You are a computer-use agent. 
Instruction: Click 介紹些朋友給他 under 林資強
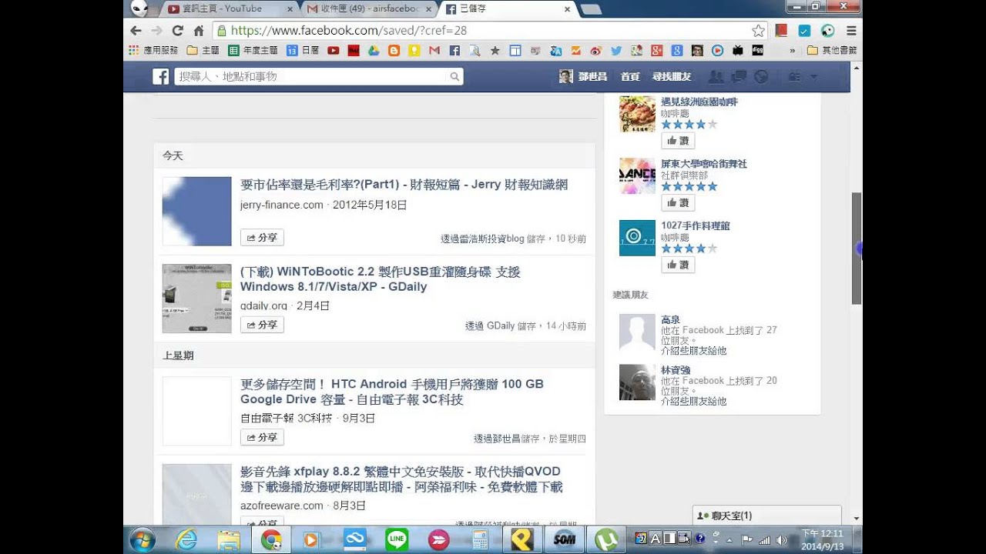(x=693, y=401)
